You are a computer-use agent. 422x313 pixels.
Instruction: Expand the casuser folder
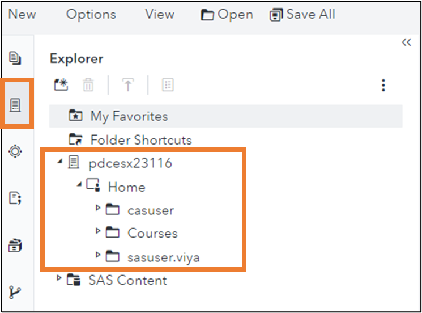coord(99,209)
